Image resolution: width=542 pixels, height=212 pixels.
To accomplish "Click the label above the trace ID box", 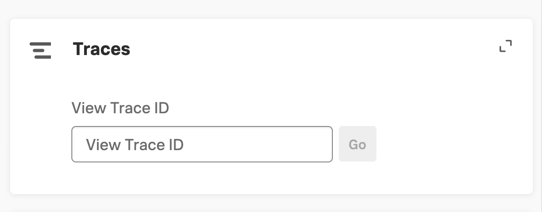I will tap(120, 108).
